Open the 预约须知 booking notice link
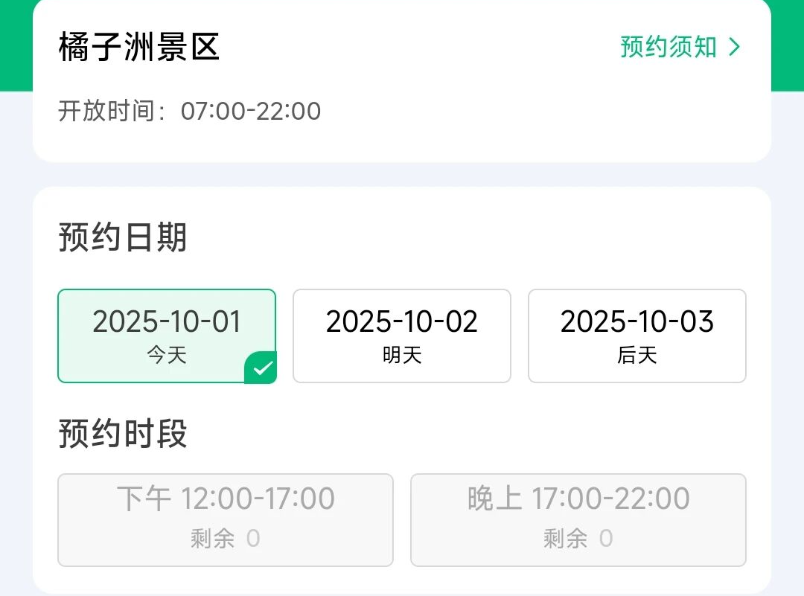This screenshot has height=596, width=804. pos(668,47)
